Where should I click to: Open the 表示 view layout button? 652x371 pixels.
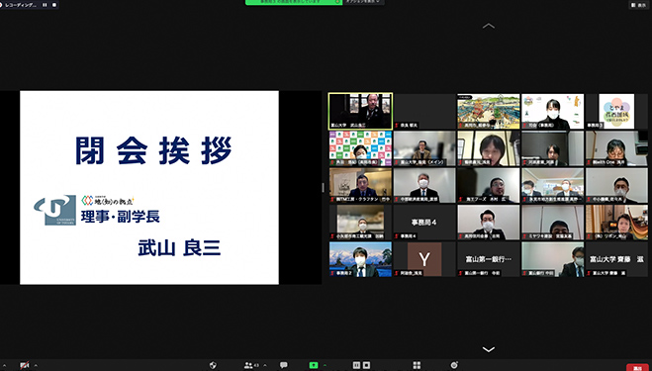[639, 5]
